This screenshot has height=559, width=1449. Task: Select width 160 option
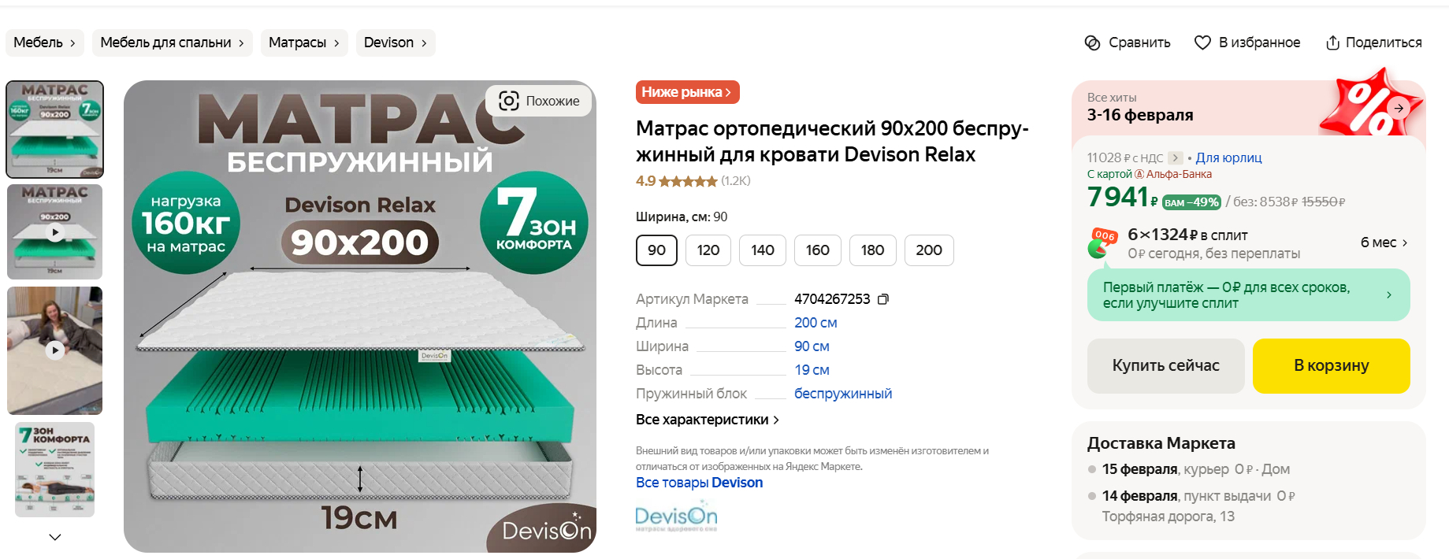pyautogui.click(x=817, y=250)
